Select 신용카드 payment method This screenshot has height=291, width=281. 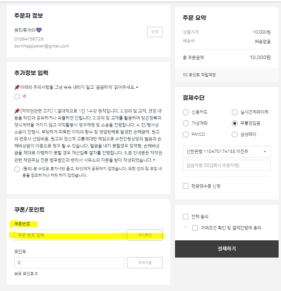(186, 112)
